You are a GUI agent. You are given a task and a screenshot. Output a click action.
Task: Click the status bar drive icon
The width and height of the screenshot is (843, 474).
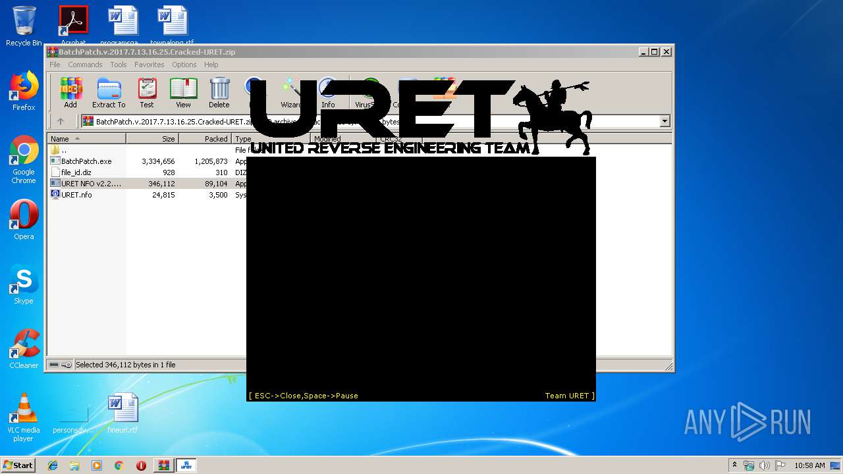click(54, 365)
